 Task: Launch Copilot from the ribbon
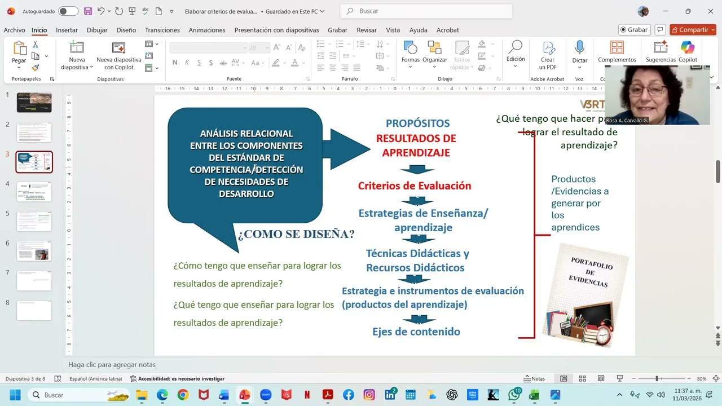(688, 52)
